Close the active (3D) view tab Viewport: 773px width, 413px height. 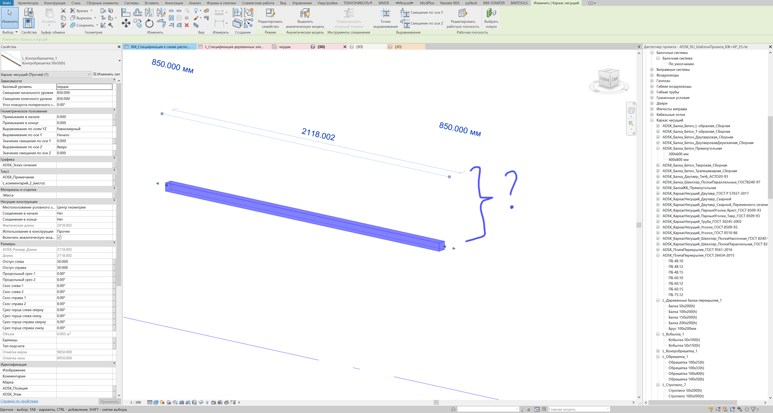345,47
